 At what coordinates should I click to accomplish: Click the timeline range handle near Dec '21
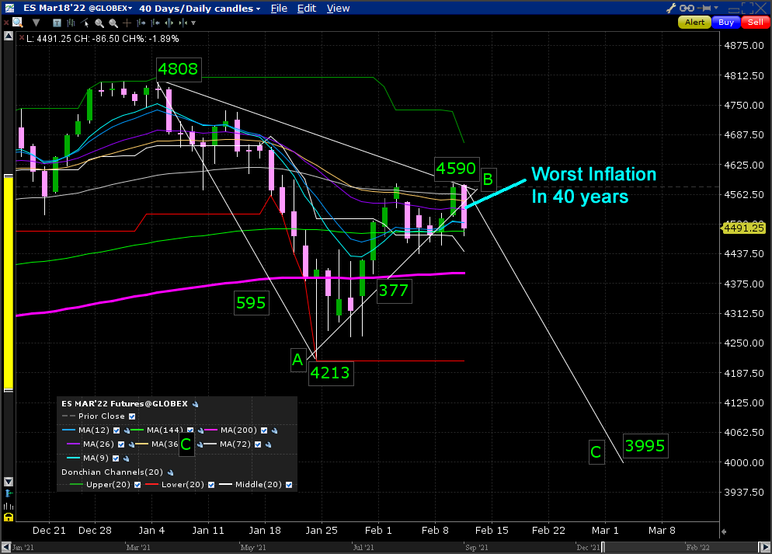pyautogui.click(x=603, y=547)
